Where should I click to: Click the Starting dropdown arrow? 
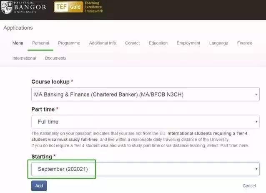(x=256, y=169)
